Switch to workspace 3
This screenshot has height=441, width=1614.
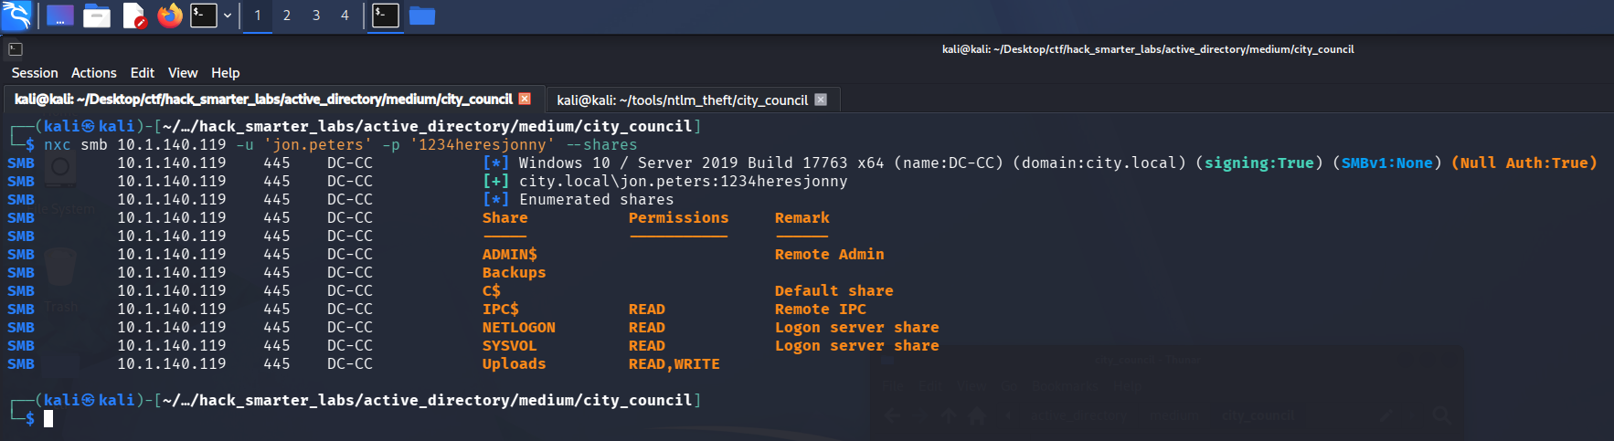[316, 16]
